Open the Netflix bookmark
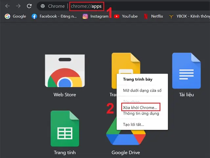210x158 pixels. pyautogui.click(x=153, y=16)
